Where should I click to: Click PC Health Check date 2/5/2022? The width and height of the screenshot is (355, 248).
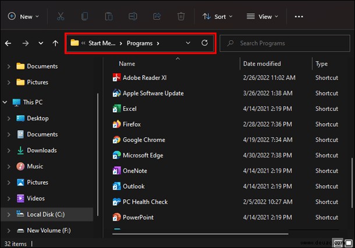pos(268,202)
